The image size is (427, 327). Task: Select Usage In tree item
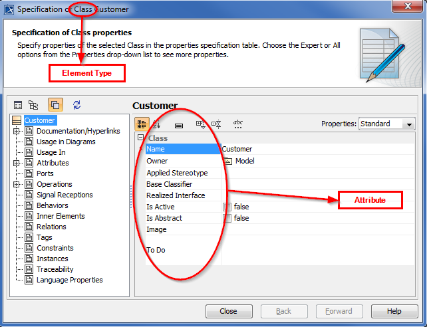click(51, 152)
